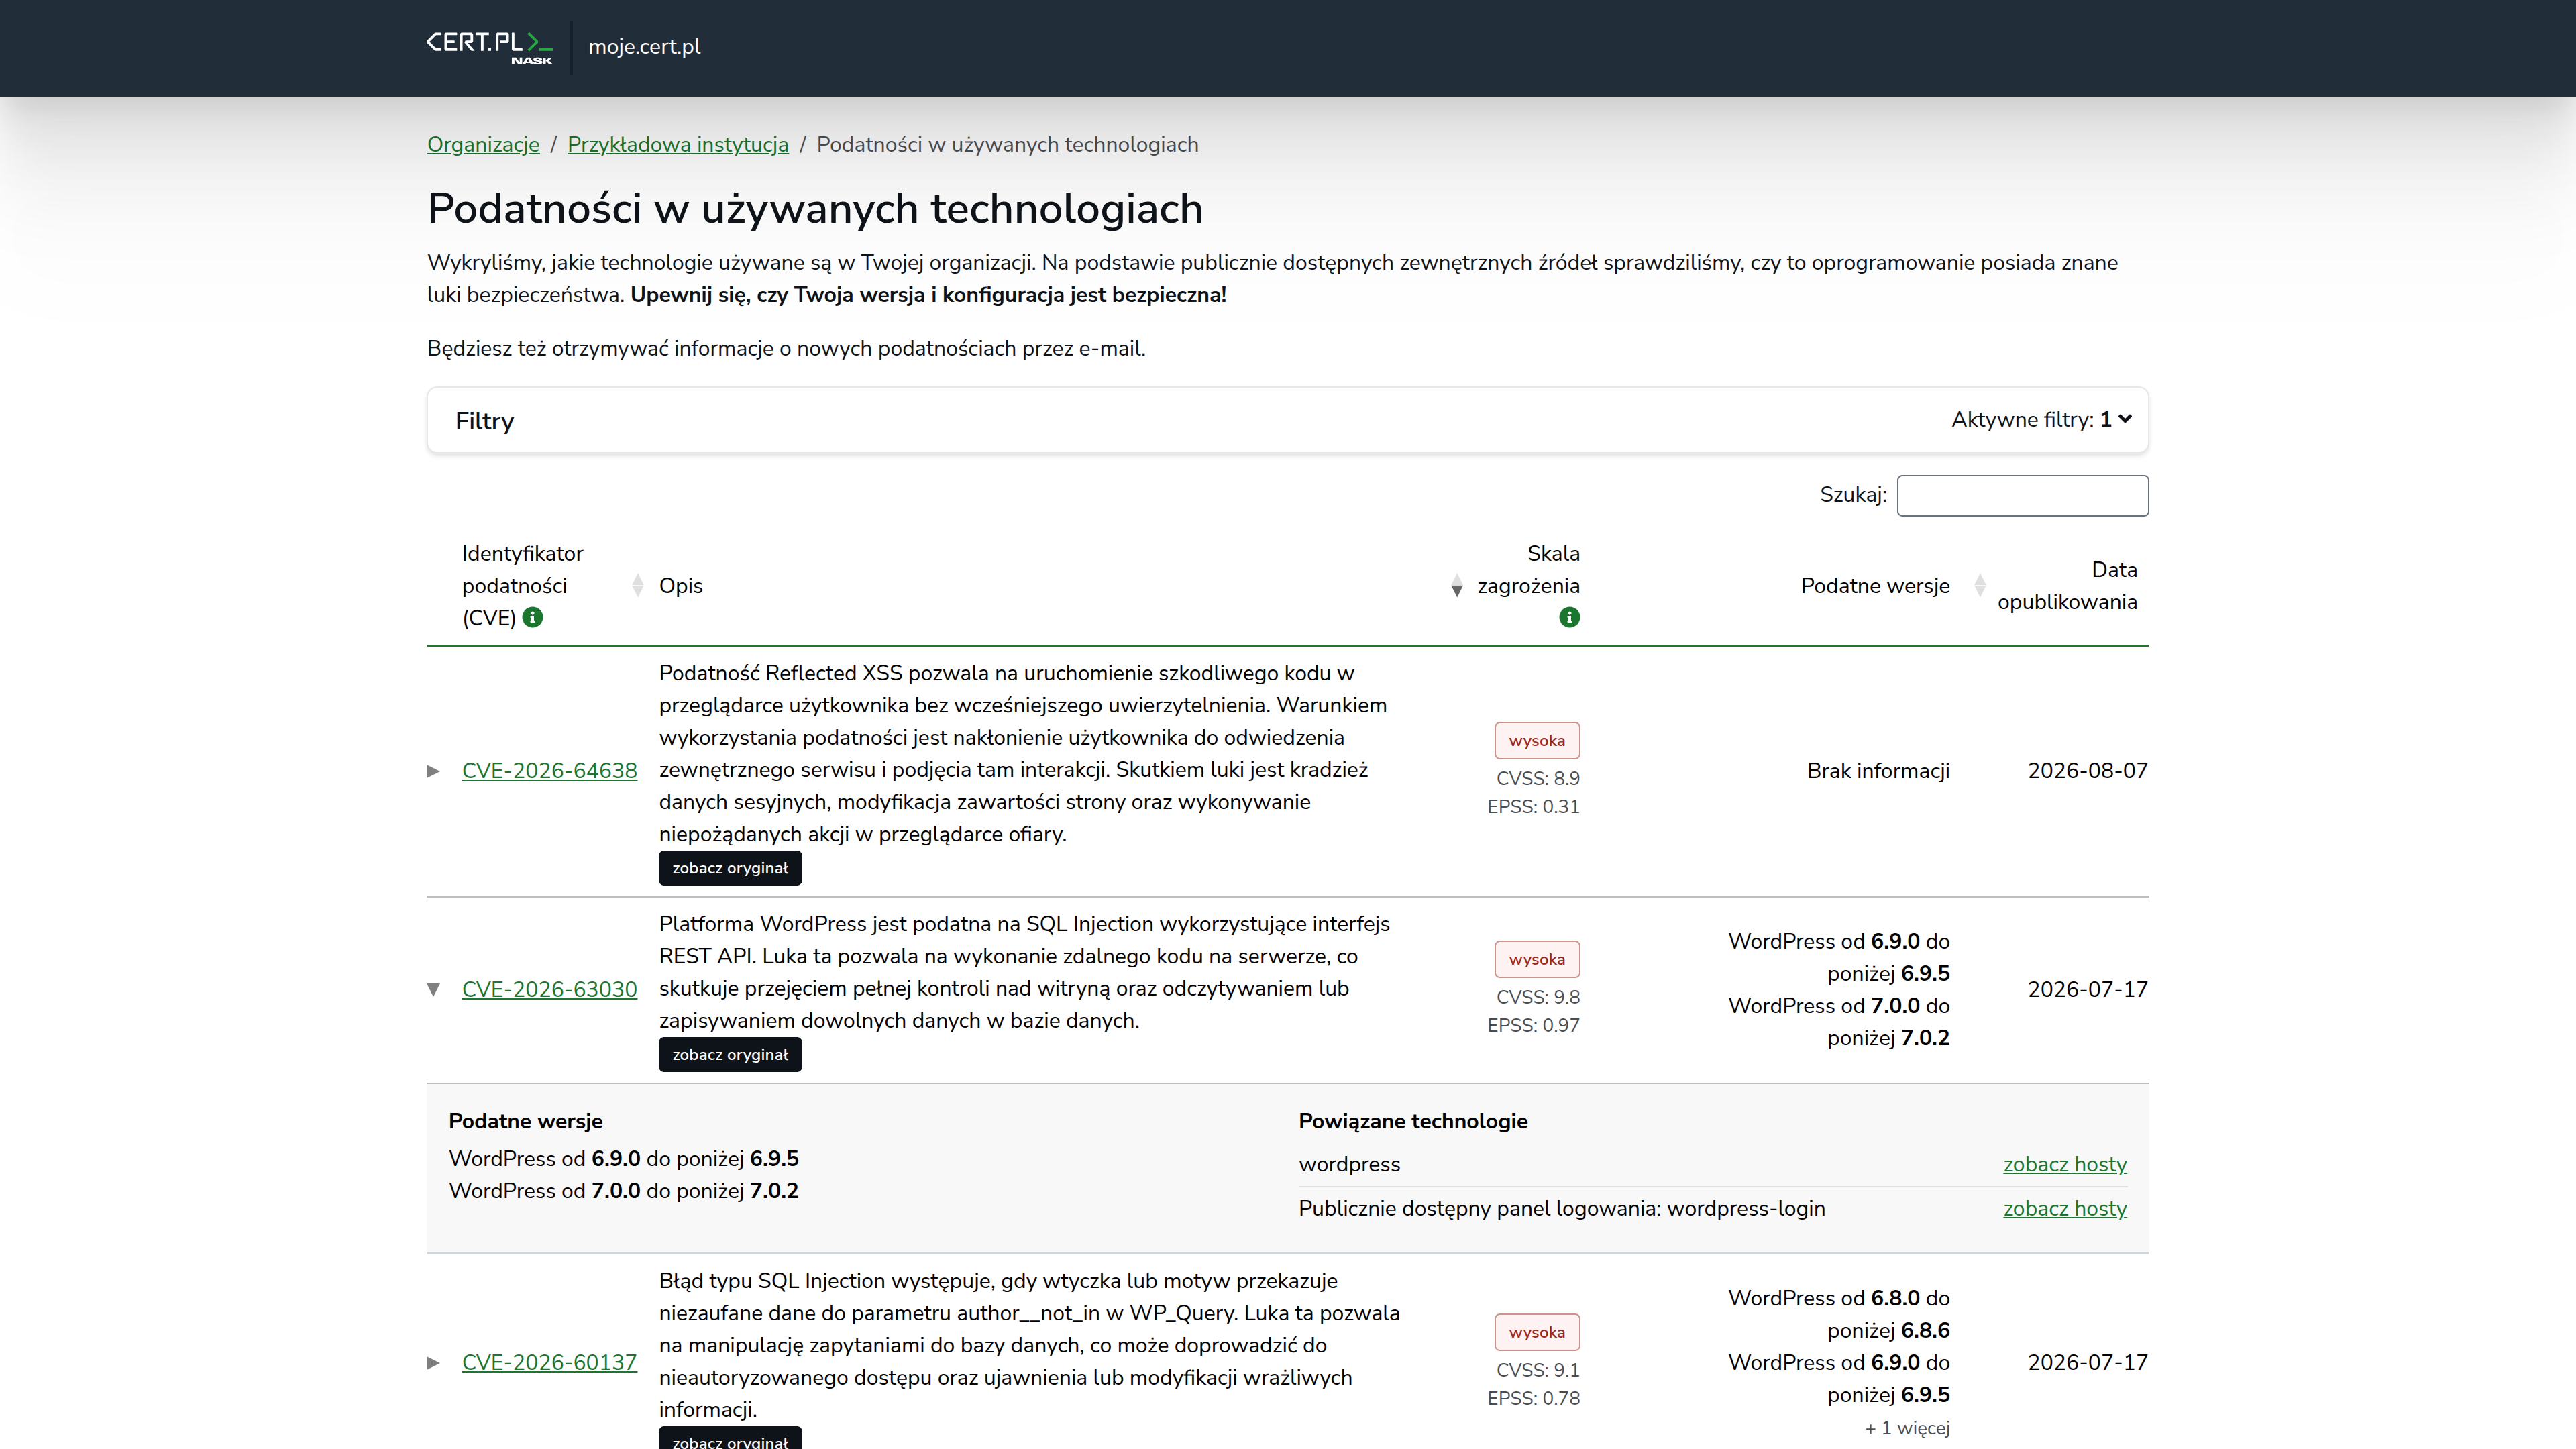This screenshot has width=2576, height=1449.
Task: Click 'Publicznie dostępny panel logowania: wordpress-login'
Action: click(x=1561, y=1208)
